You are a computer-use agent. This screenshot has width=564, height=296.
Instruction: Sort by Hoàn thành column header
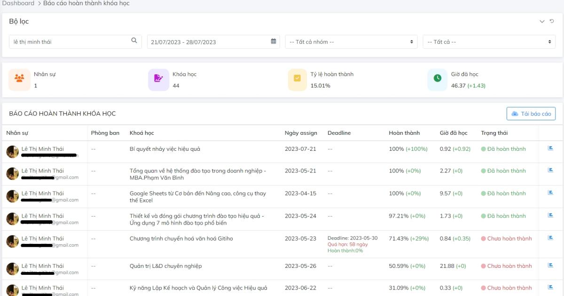click(x=404, y=133)
